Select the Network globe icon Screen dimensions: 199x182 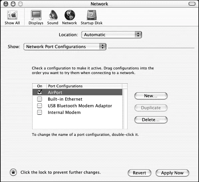pos(70,15)
